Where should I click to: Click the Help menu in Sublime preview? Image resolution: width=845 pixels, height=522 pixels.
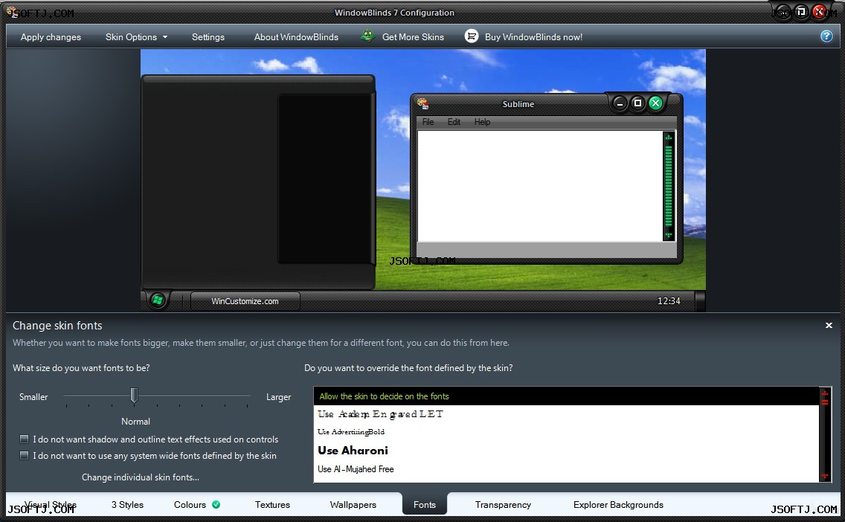(x=482, y=122)
